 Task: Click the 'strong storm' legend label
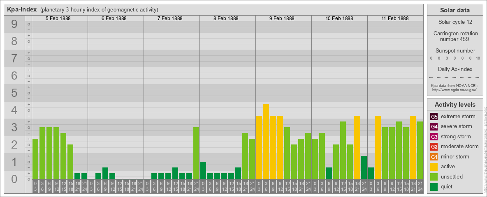click(x=456, y=137)
